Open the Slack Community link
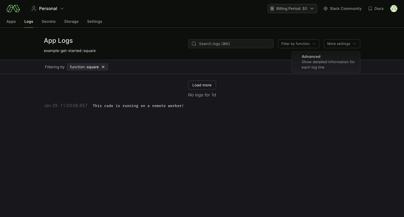 [x=343, y=9]
